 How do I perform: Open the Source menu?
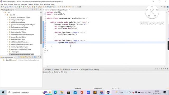pos(10,4)
